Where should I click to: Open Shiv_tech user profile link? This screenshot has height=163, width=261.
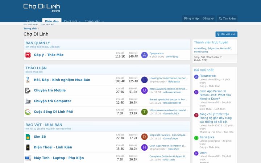pyautogui.click(x=169, y=160)
